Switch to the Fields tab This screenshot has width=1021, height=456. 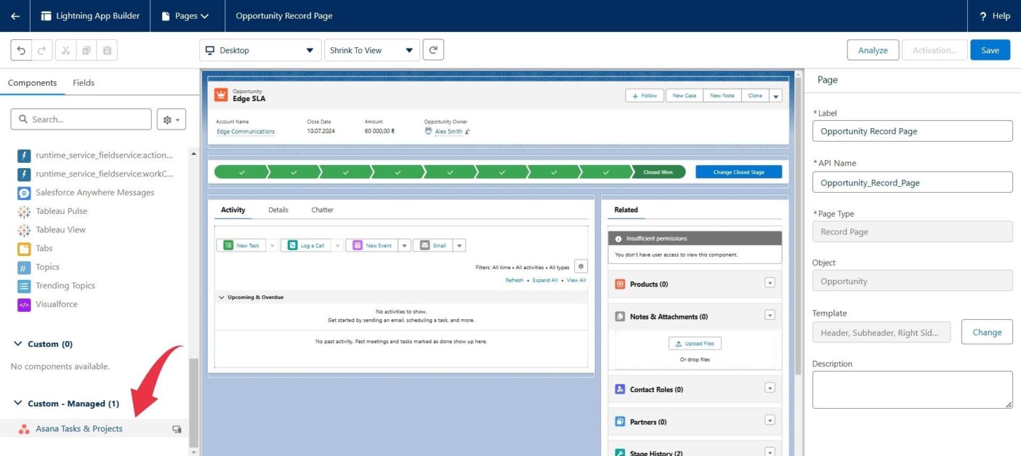click(83, 82)
